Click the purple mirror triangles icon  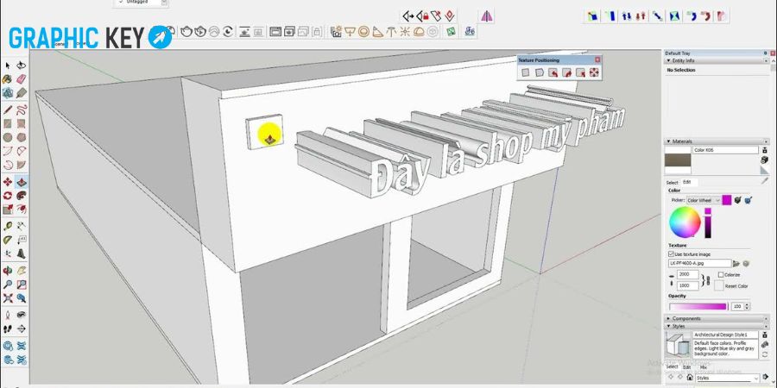(487, 16)
